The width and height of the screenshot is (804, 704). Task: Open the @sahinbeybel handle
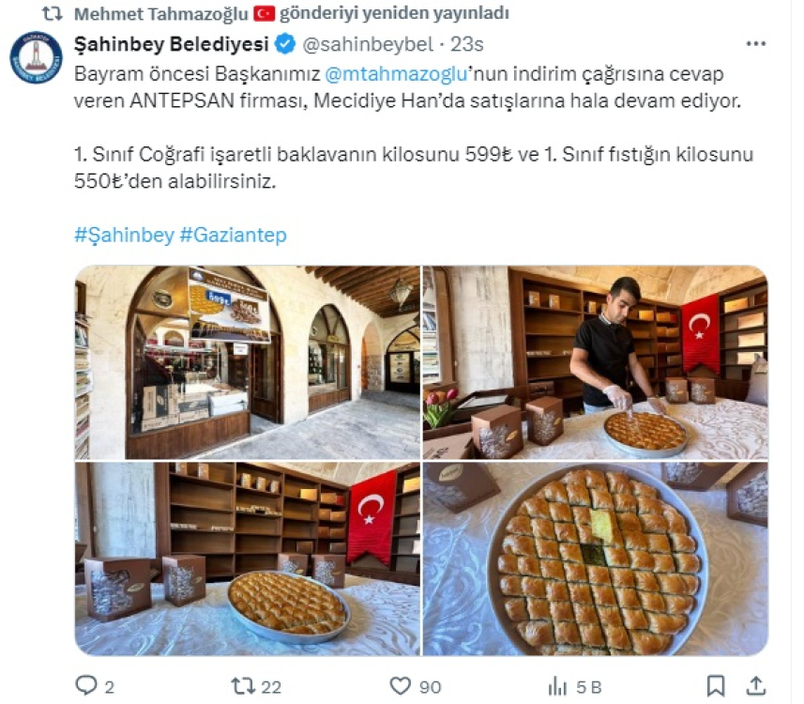coord(368,45)
